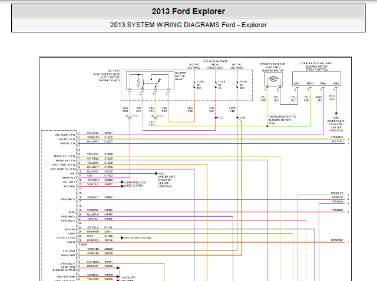Click the DEFOGGER SYSTEM label
This screenshot has width=377, height=281.
coord(137,238)
